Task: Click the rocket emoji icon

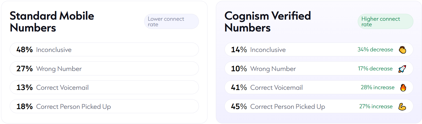Action: tap(402, 69)
